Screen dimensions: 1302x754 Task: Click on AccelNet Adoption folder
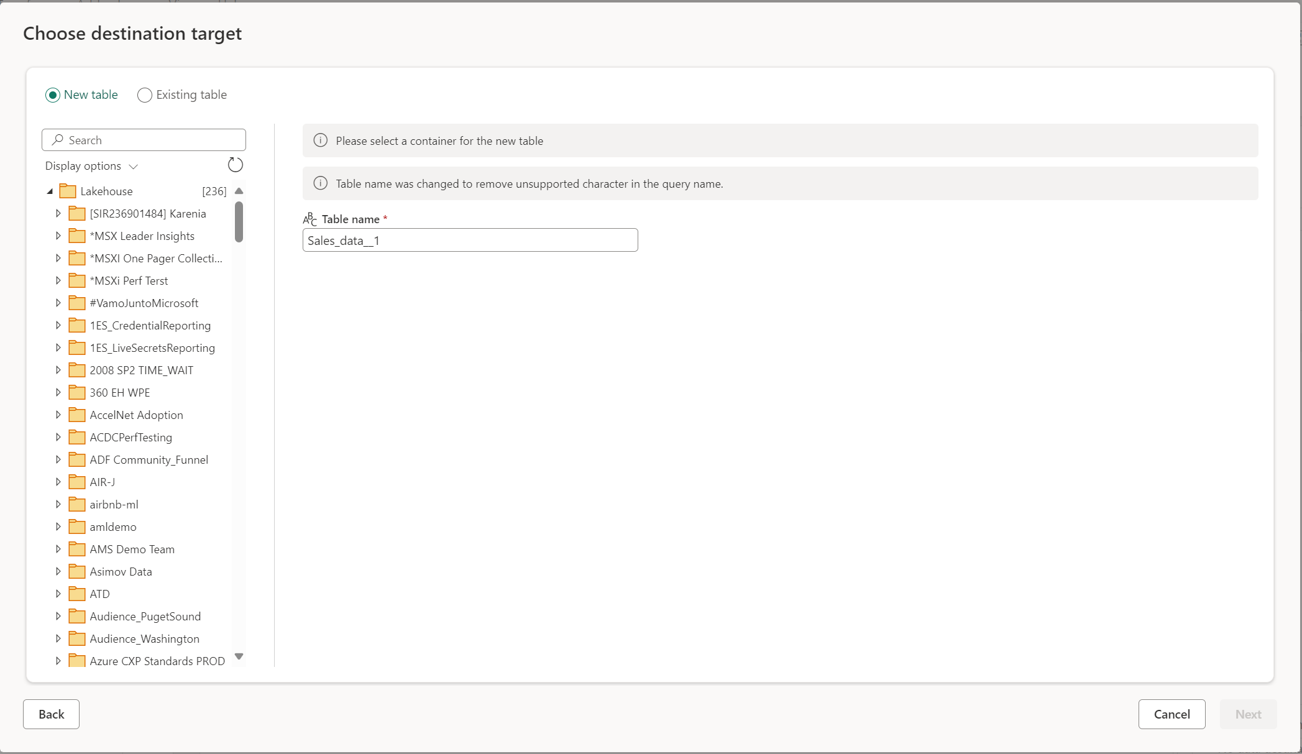tap(136, 414)
